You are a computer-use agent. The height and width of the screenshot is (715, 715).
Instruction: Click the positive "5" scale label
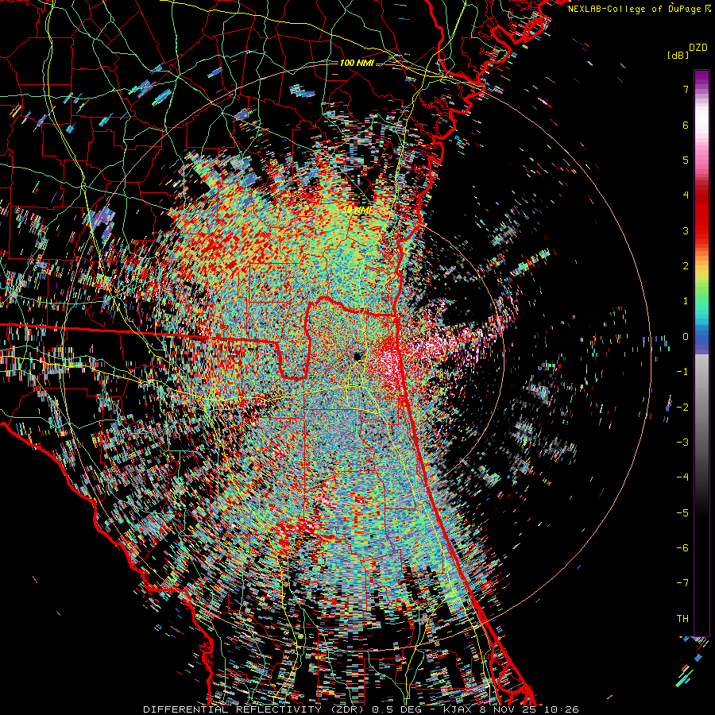[686, 160]
